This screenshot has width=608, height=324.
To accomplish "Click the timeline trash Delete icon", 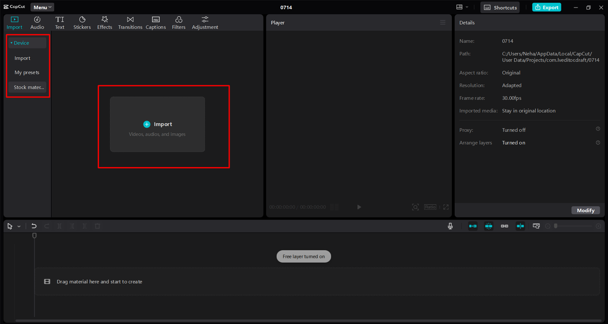I will pos(97,227).
